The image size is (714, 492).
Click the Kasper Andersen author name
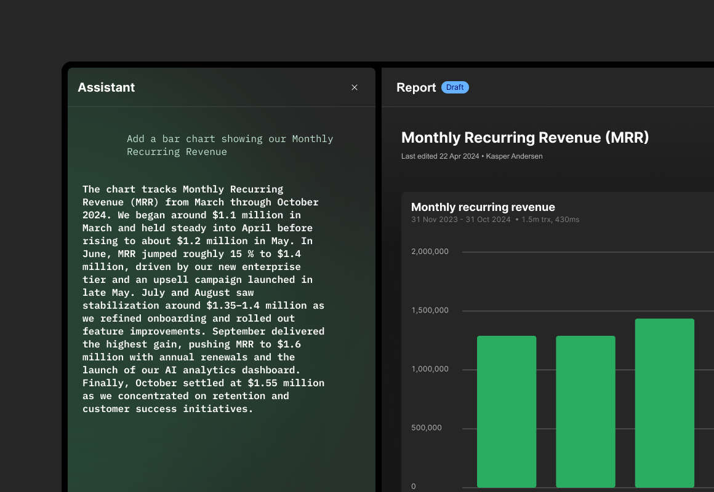tap(514, 156)
